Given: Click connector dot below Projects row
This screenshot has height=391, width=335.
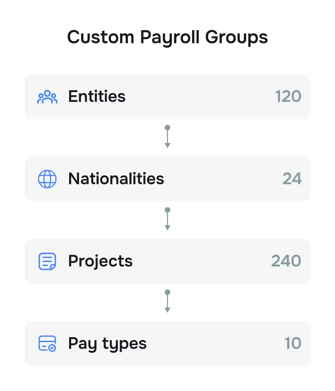Looking at the screenshot, I should [167, 292].
